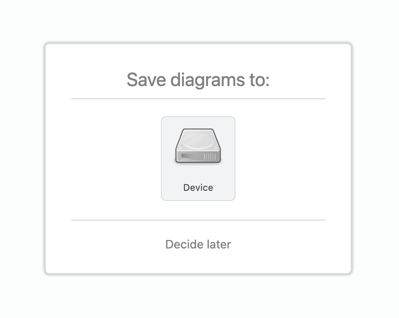The image size is (399, 318).
Task: Choose Device as the storage location
Action: pyautogui.click(x=198, y=159)
